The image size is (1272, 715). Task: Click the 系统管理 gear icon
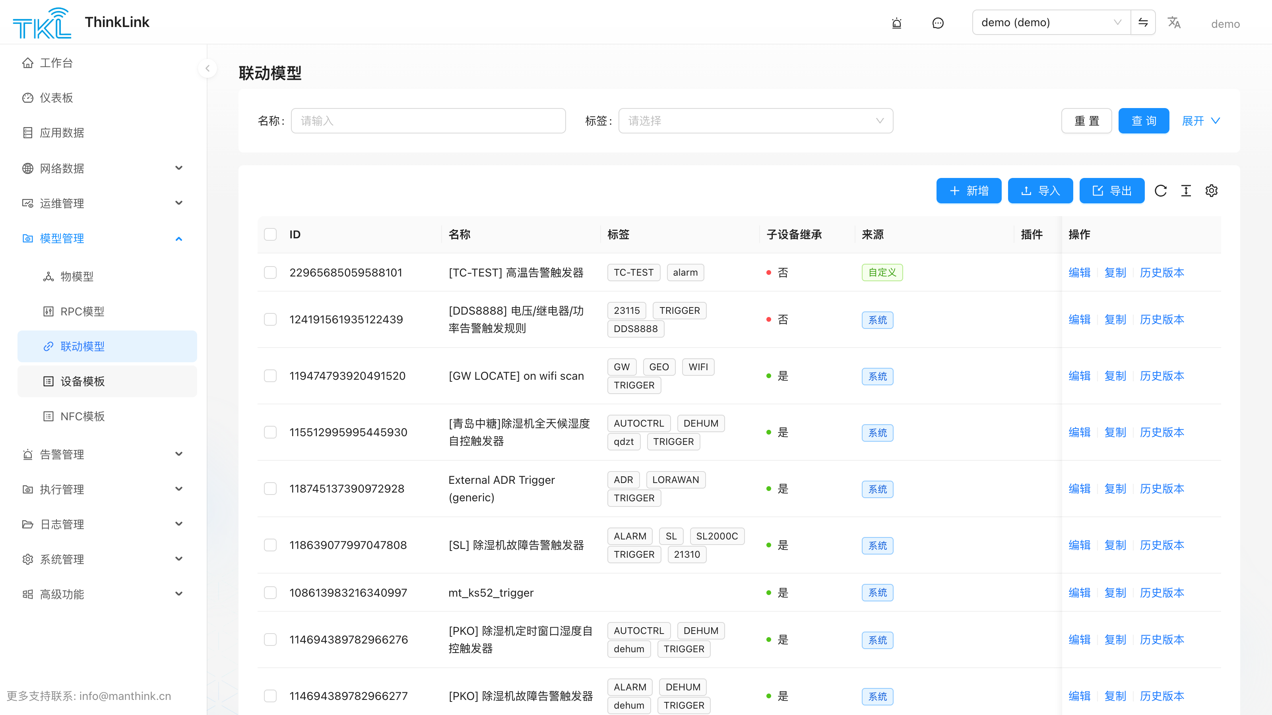pyautogui.click(x=28, y=559)
